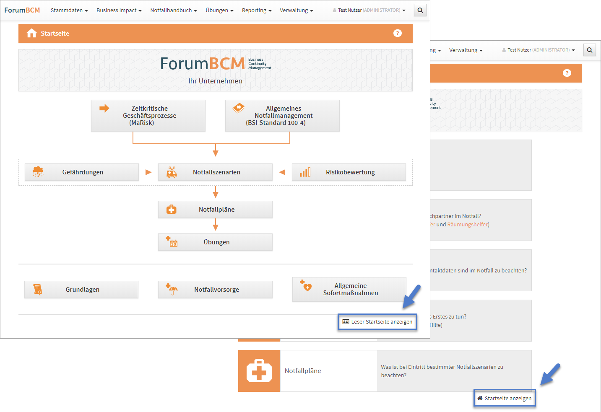
Task: Click the umbrella icon of Notfallvorsorge
Action: coord(172,289)
